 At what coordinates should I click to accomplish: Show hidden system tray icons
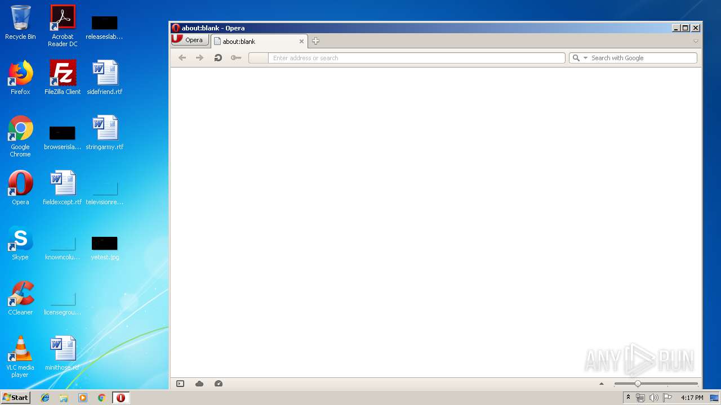tap(628, 398)
